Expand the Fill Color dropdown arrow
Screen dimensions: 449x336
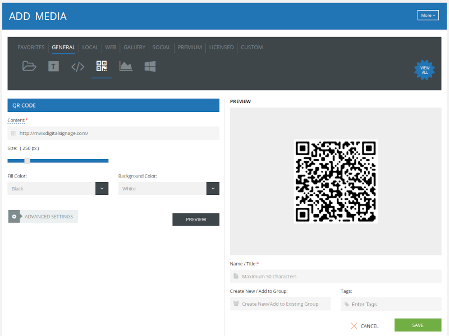[x=102, y=189]
